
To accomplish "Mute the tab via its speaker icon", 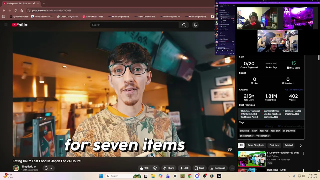I will [34, 3].
